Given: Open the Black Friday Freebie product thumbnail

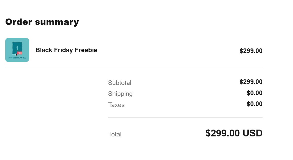Looking at the screenshot, I should tap(17, 50).
